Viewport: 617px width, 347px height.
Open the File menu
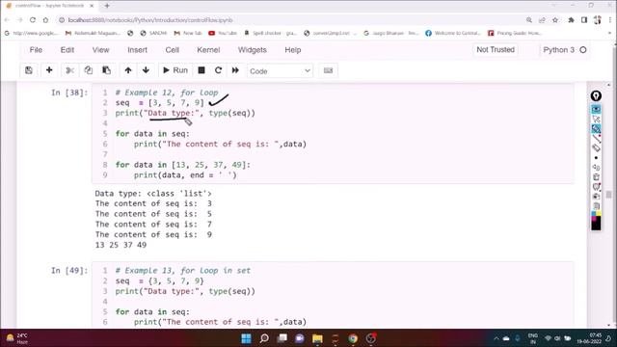pyautogui.click(x=36, y=50)
